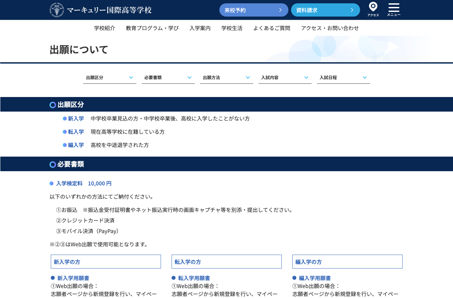Open アクセス・お問い合わせ navigation item
453x298 pixels.
pos(330,28)
